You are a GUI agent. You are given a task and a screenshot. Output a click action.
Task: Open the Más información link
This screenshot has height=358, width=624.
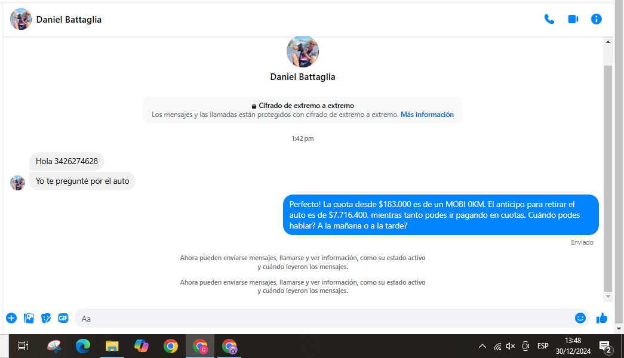click(x=427, y=115)
